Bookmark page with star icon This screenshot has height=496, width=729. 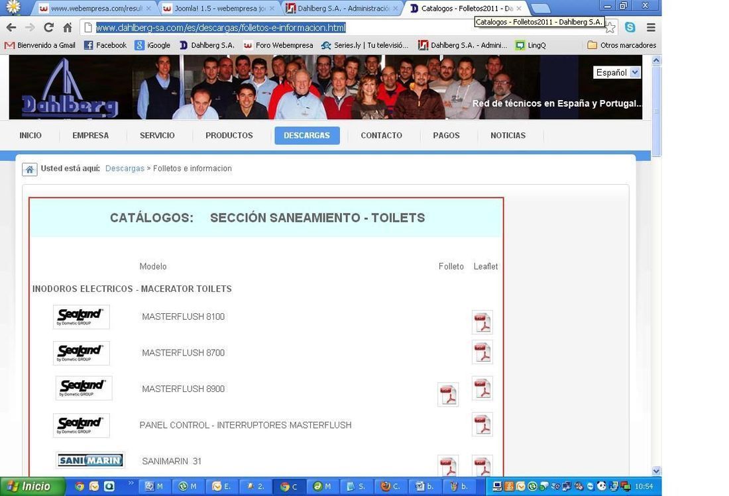pyautogui.click(x=610, y=28)
